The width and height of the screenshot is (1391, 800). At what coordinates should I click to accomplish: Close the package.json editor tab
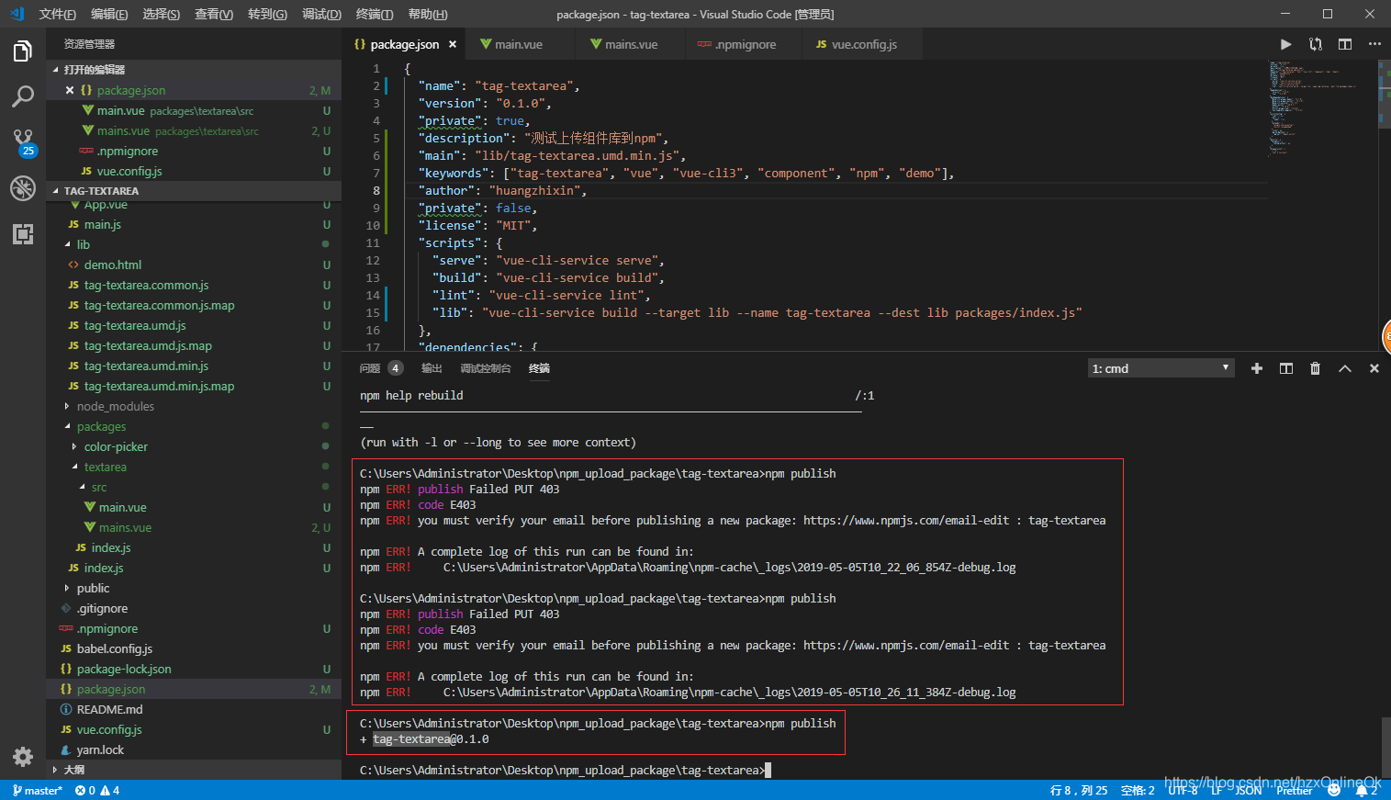coord(453,44)
